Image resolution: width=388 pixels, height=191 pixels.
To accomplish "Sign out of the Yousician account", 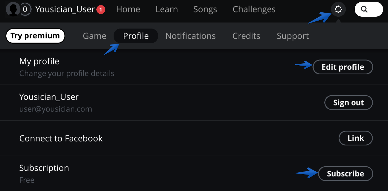I will pos(348,103).
